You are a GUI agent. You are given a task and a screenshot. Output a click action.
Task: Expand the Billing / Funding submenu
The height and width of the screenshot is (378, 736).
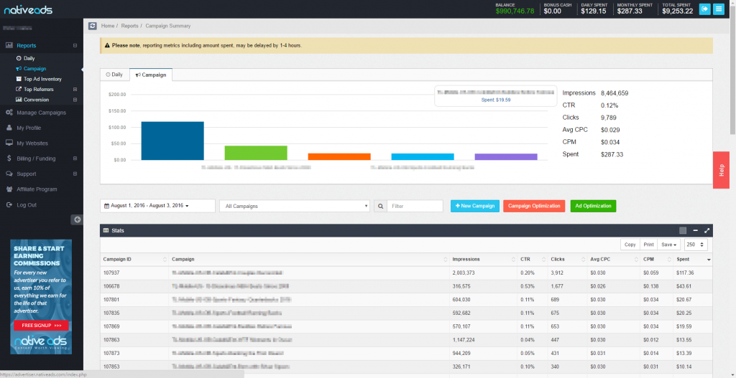click(75, 159)
